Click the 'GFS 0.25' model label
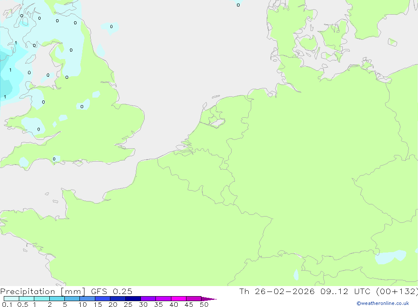This screenshot has height=307, width=418. pyautogui.click(x=112, y=291)
